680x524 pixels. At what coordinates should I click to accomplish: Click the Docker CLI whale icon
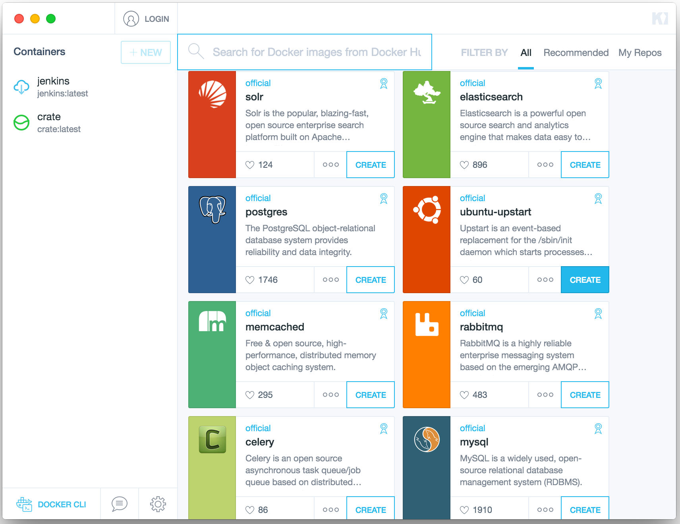pyautogui.click(x=24, y=504)
